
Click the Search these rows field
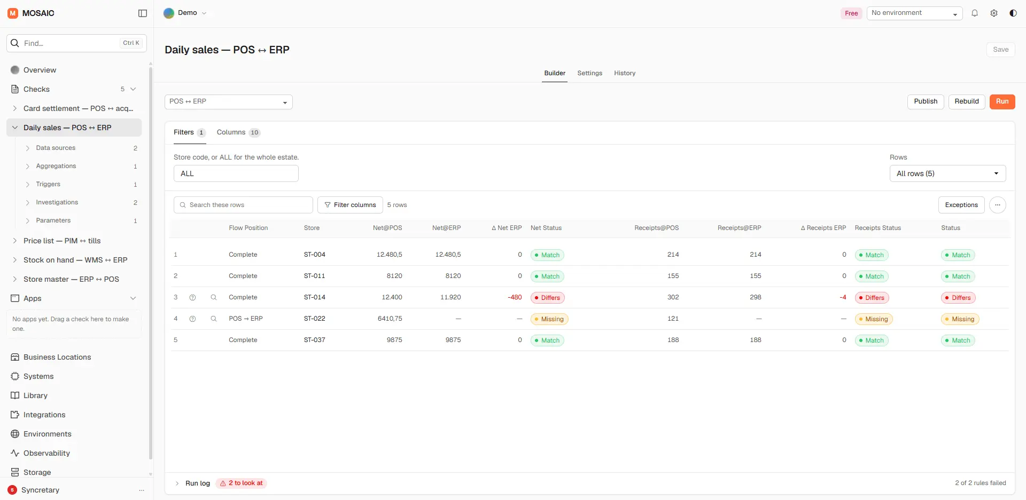(x=243, y=205)
